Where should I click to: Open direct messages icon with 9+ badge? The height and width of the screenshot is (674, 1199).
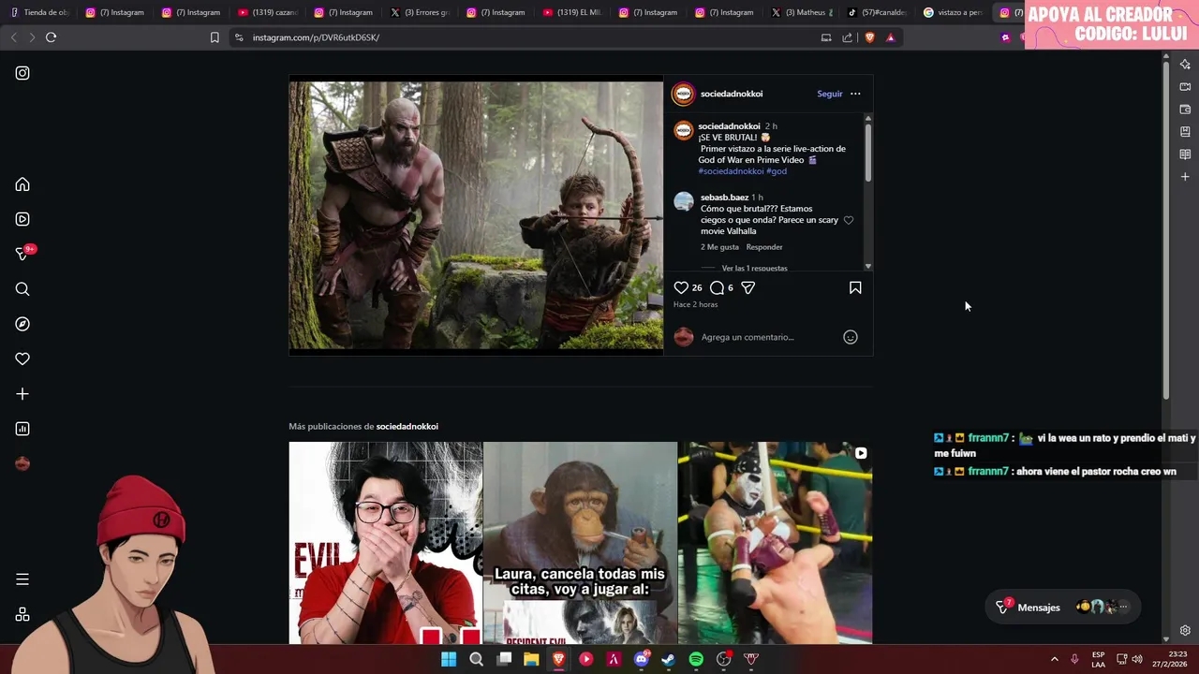coord(24,254)
